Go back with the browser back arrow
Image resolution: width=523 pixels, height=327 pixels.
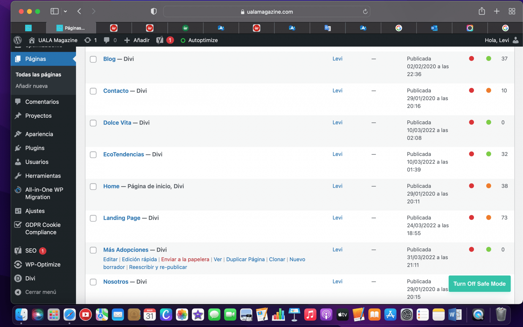(x=79, y=12)
